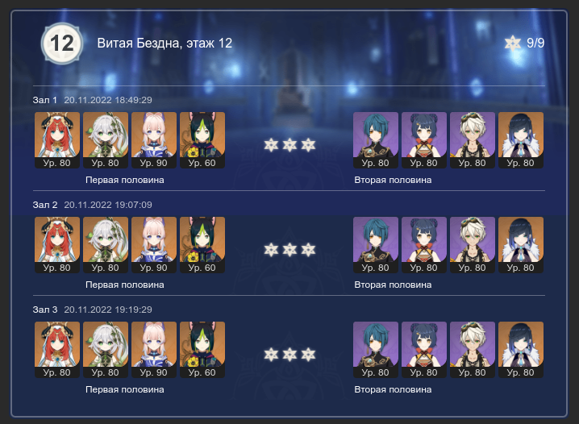This screenshot has width=579, height=424.
Task: Click 'Витая Бездна, этаж 12' title
Action: click(165, 44)
